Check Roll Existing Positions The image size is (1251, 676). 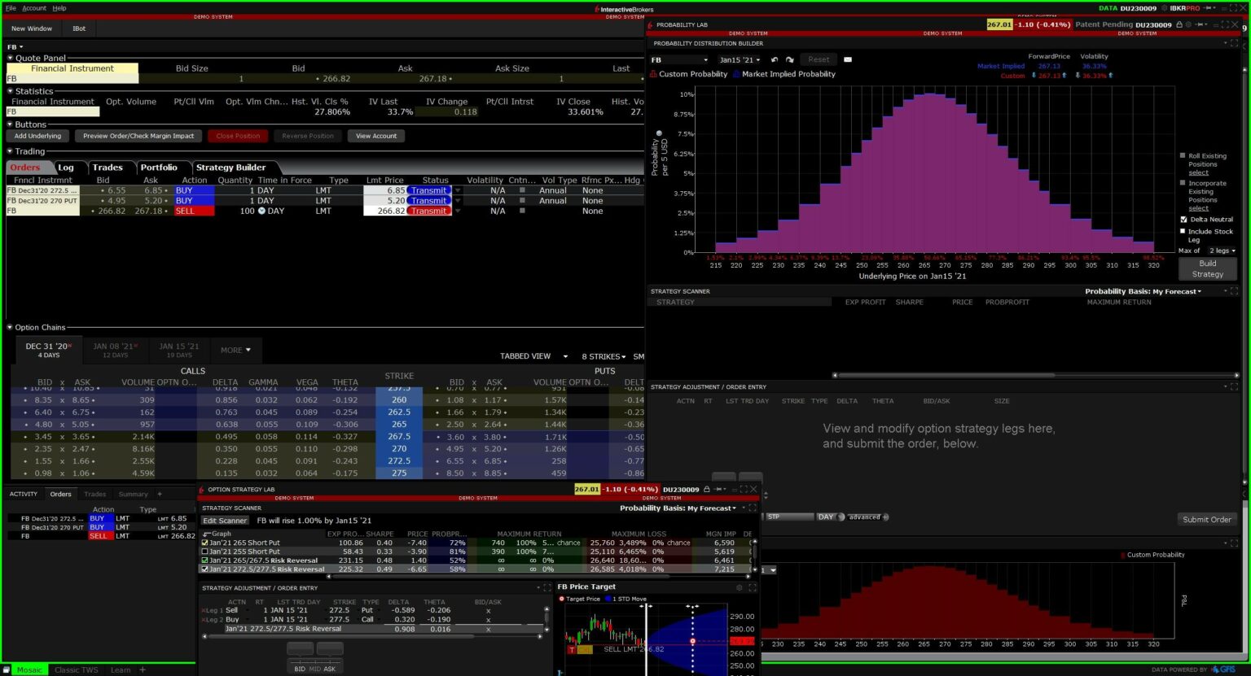(x=1184, y=155)
